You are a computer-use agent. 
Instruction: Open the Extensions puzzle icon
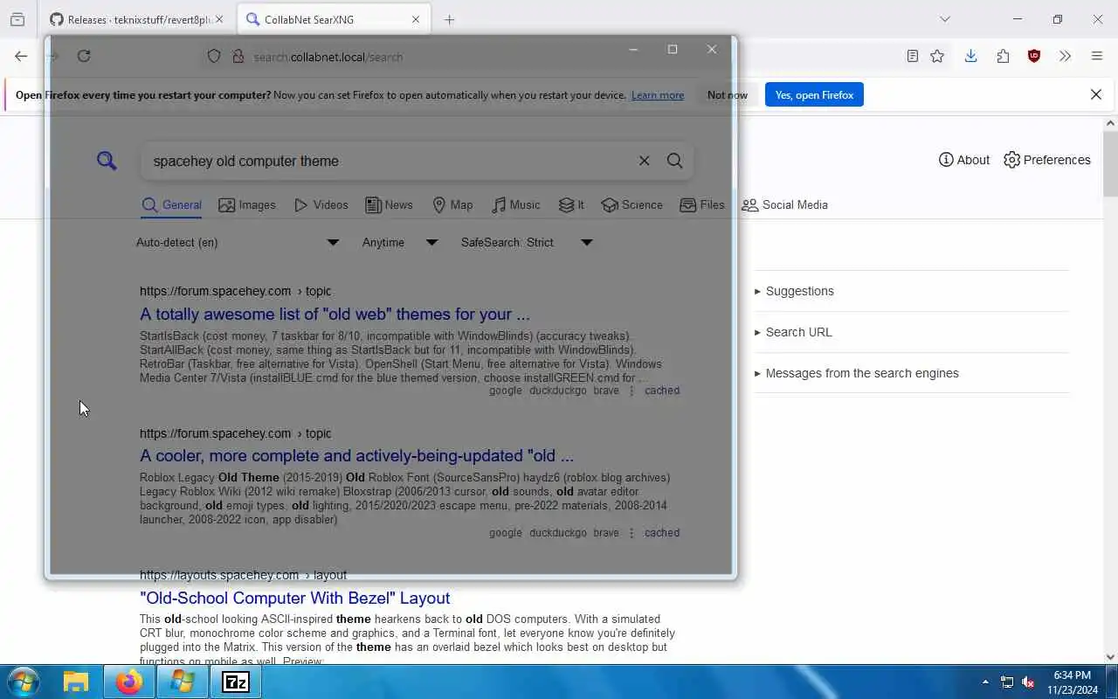(x=1003, y=56)
